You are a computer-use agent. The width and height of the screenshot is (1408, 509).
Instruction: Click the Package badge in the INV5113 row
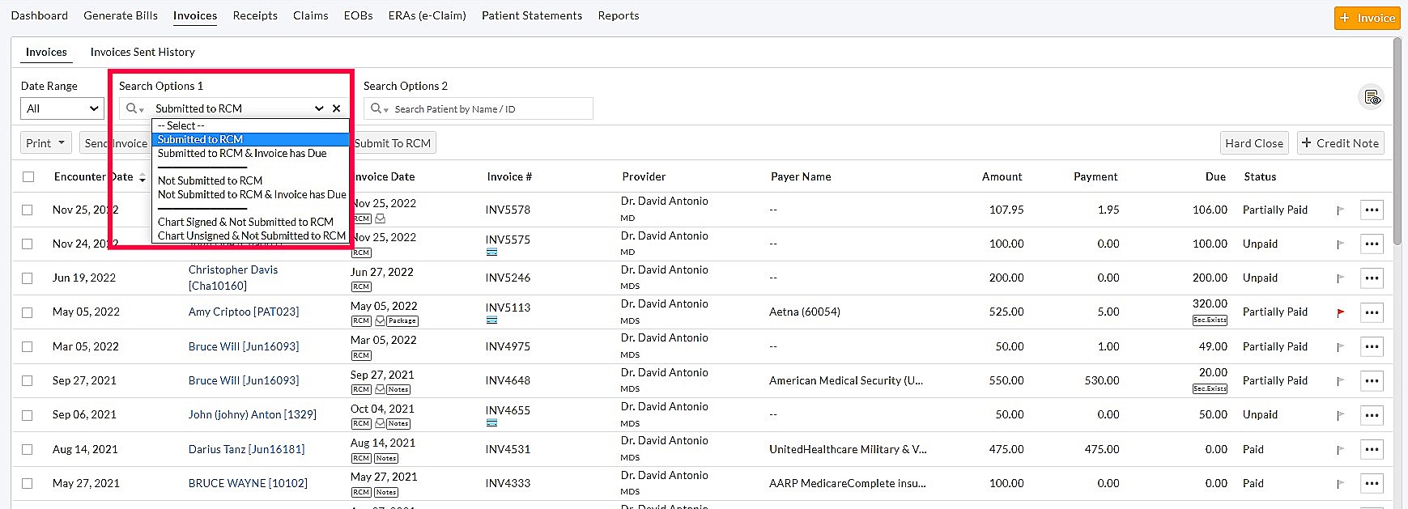click(x=402, y=321)
